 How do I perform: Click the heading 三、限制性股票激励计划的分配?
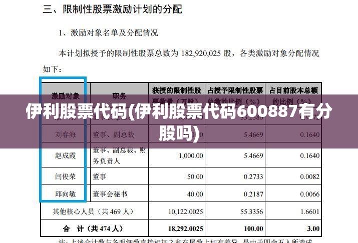point(113,9)
